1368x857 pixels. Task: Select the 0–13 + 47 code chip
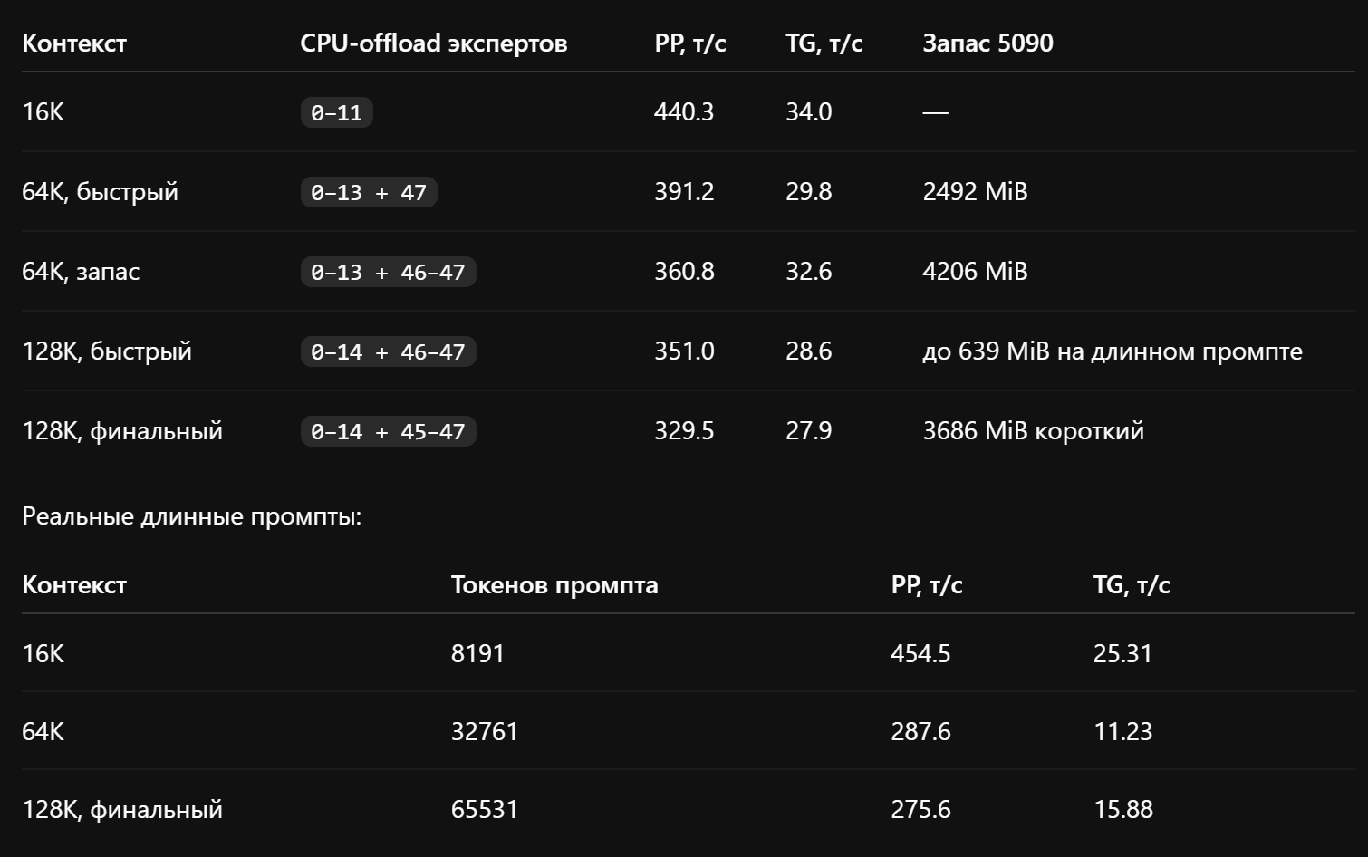369,192
